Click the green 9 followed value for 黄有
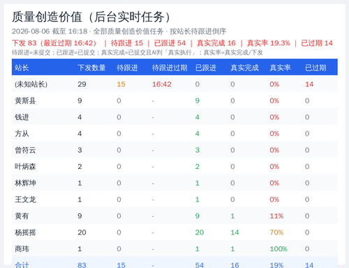The height and width of the screenshot is (268, 349). click(198, 216)
